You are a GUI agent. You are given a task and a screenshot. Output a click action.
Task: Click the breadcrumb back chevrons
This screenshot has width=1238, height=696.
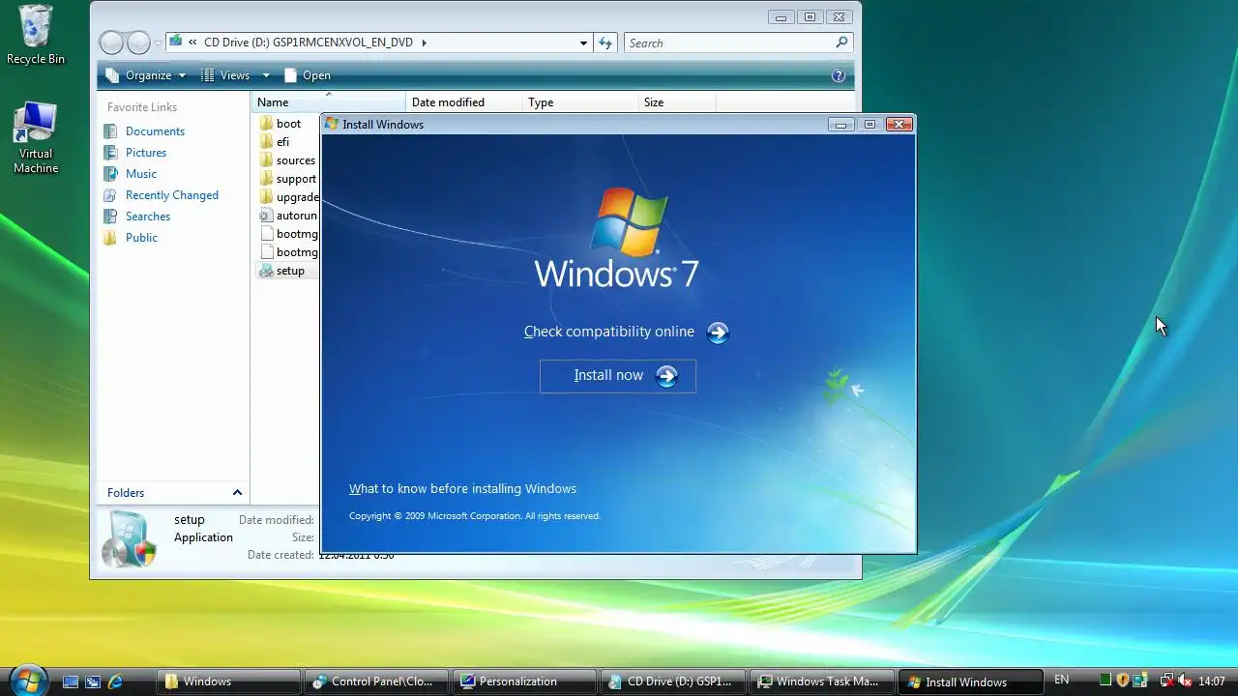pyautogui.click(x=193, y=43)
